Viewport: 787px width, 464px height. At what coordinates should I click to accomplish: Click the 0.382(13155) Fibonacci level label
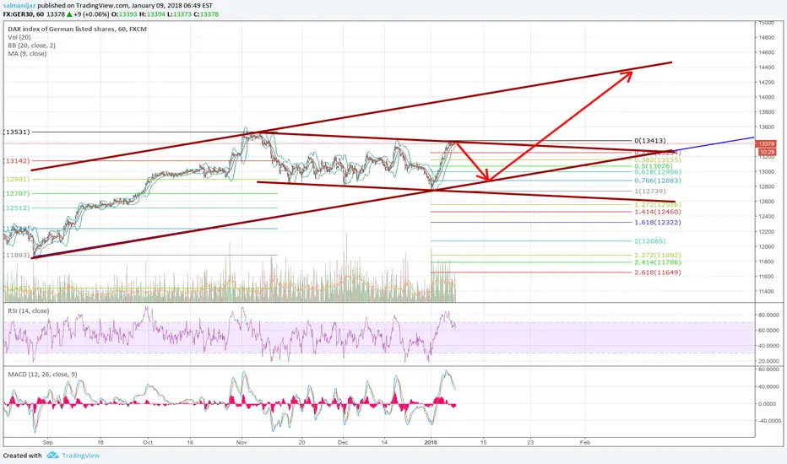[x=658, y=159]
